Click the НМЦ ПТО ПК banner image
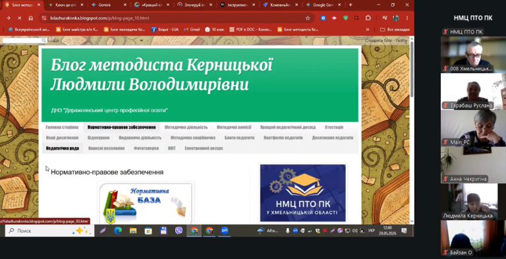The width and height of the screenshot is (506, 259). 302,193
